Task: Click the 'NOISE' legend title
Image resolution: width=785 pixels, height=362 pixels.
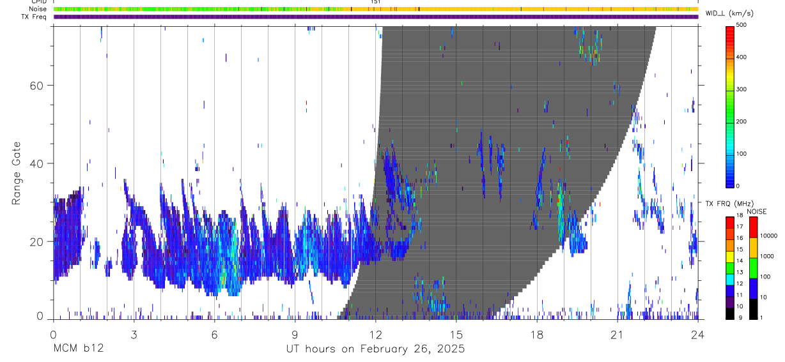Action: pos(756,211)
